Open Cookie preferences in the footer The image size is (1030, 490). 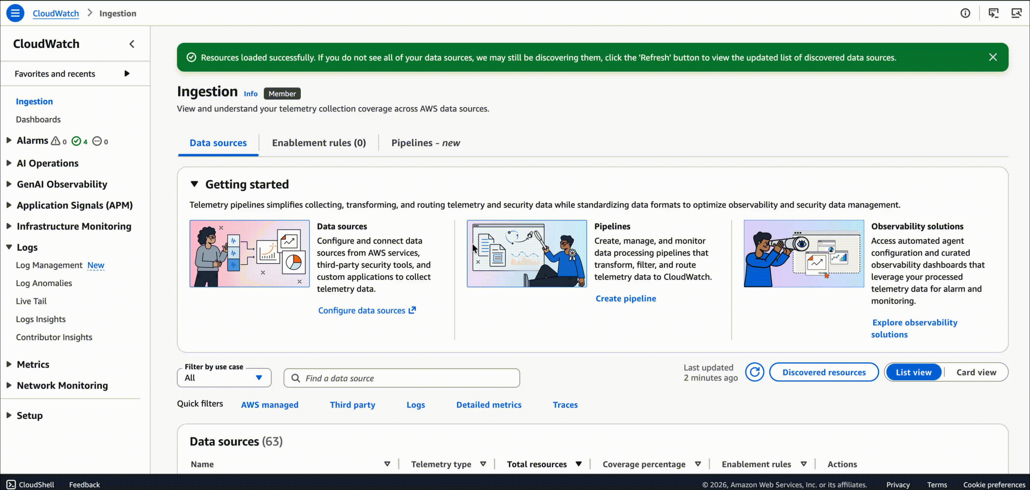click(994, 484)
